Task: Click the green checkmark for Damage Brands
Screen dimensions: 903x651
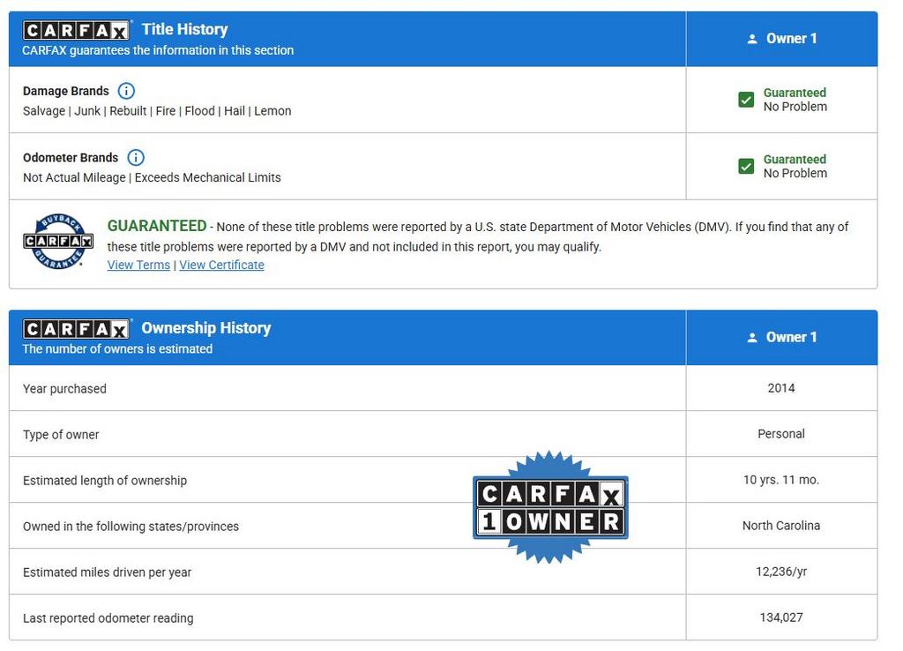Action: click(x=746, y=100)
